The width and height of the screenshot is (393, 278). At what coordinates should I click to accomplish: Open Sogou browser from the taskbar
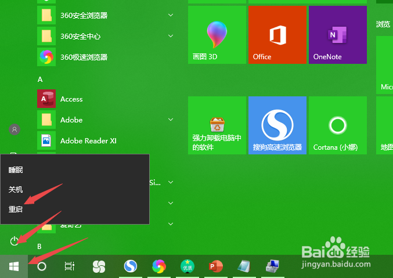131,266
